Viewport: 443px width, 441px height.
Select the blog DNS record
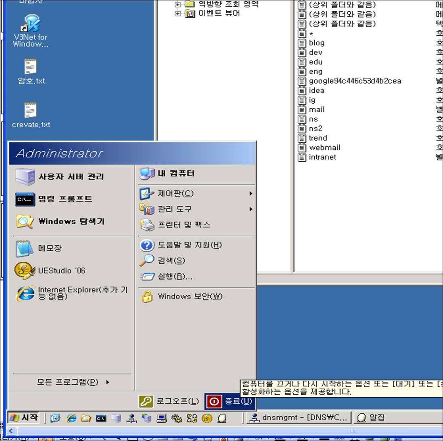(316, 43)
